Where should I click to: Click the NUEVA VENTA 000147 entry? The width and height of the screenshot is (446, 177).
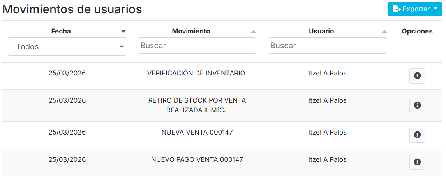[197, 132]
